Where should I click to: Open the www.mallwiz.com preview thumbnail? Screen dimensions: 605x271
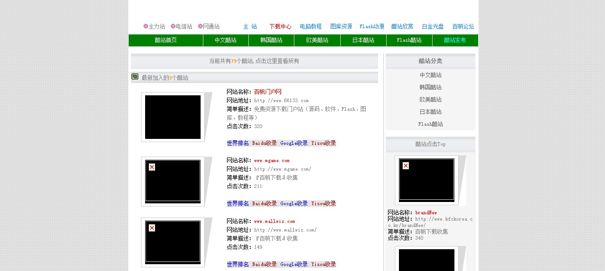(173, 242)
